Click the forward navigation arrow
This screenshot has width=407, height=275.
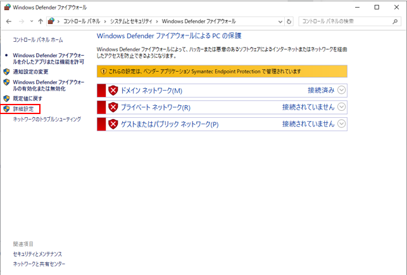coord(22,22)
